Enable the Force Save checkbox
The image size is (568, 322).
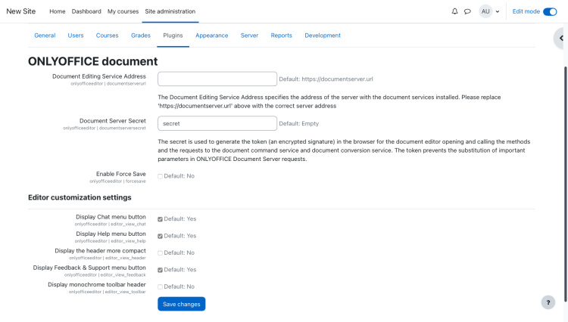click(160, 176)
